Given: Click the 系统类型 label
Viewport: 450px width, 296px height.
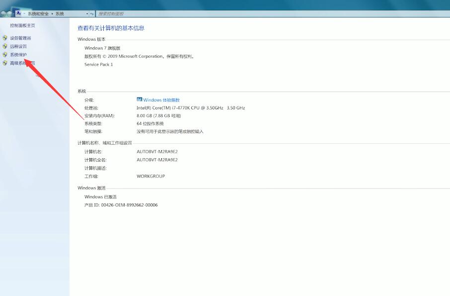Looking at the screenshot, I should pos(93,123).
